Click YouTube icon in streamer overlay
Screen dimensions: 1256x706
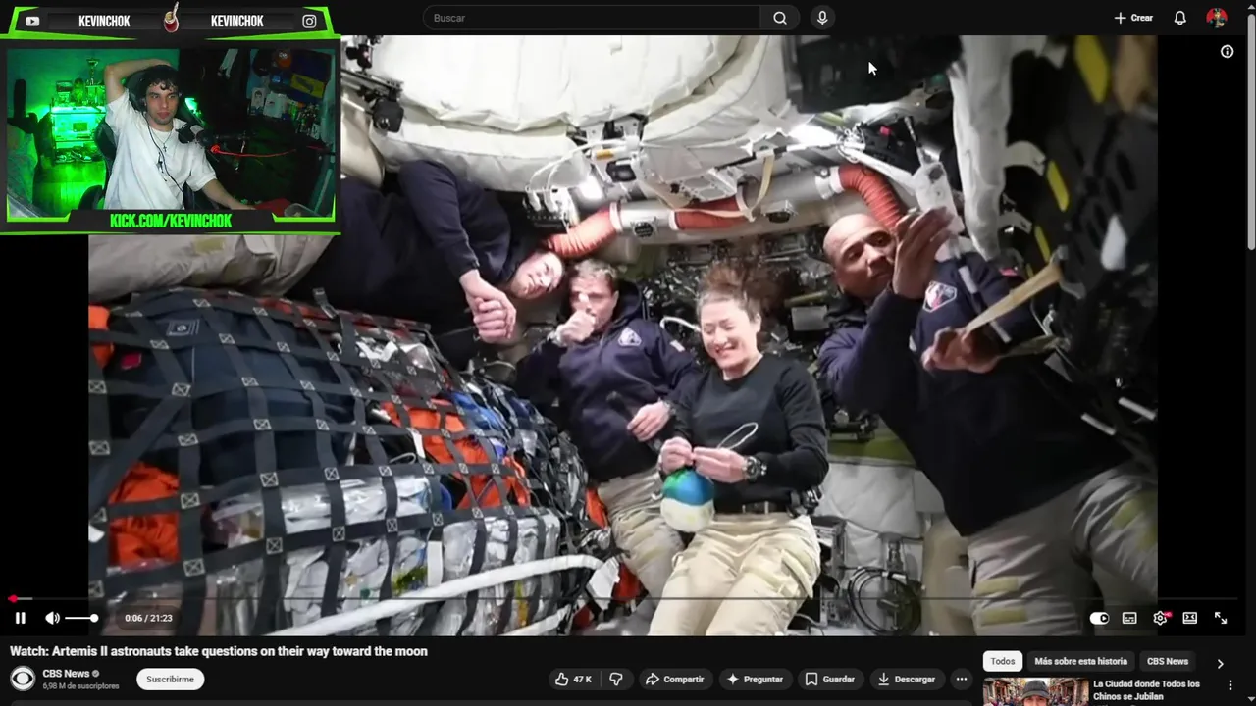pyautogui.click(x=32, y=21)
